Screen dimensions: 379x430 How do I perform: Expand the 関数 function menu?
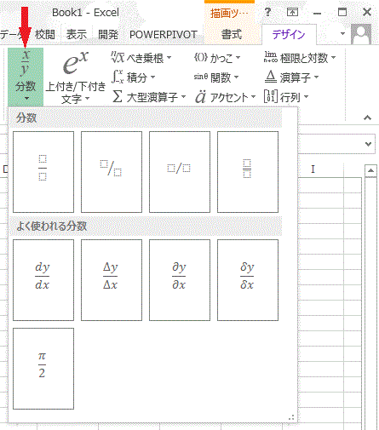[x=216, y=77]
